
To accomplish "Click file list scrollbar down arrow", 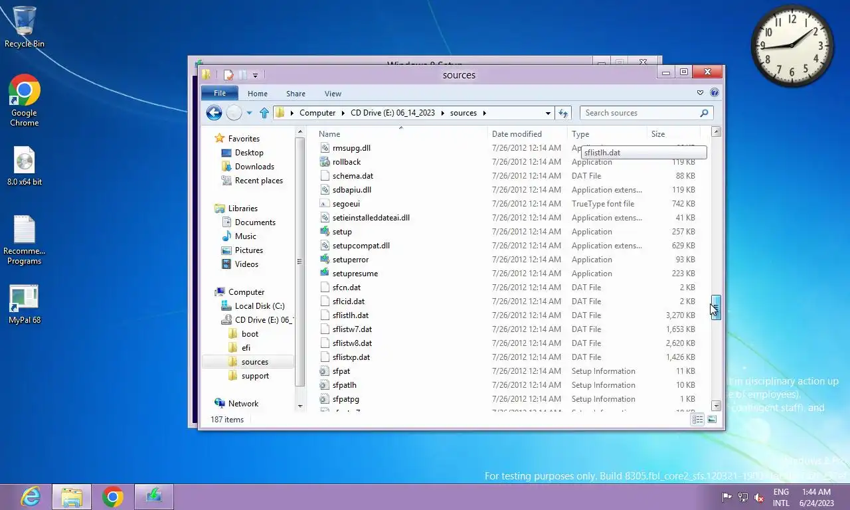I will pyautogui.click(x=716, y=406).
